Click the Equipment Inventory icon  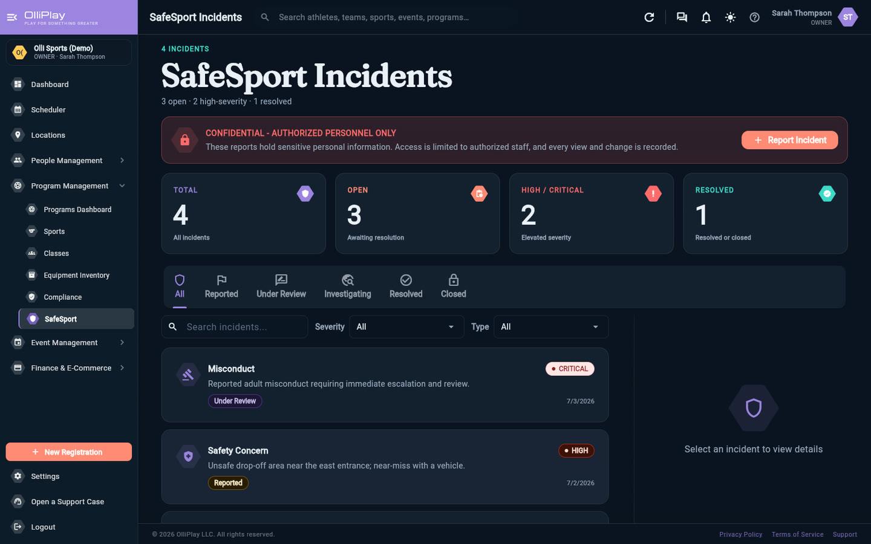click(31, 274)
